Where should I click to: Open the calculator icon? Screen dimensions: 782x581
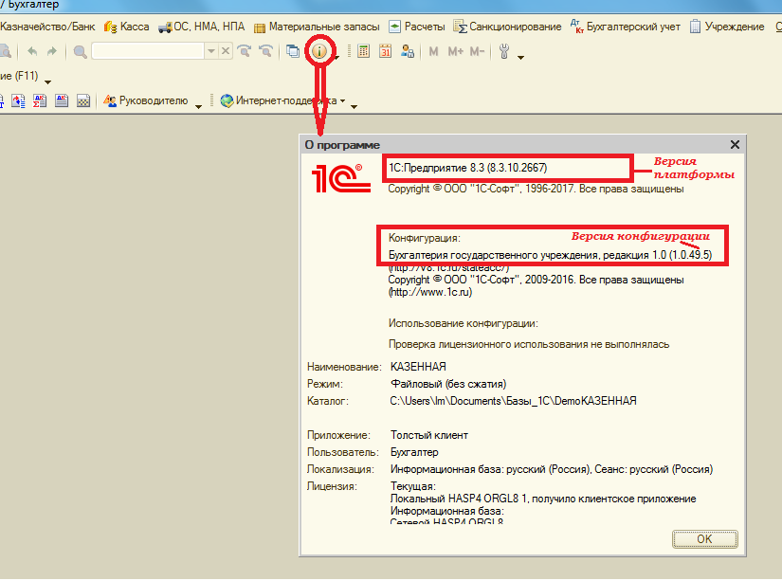(x=364, y=51)
